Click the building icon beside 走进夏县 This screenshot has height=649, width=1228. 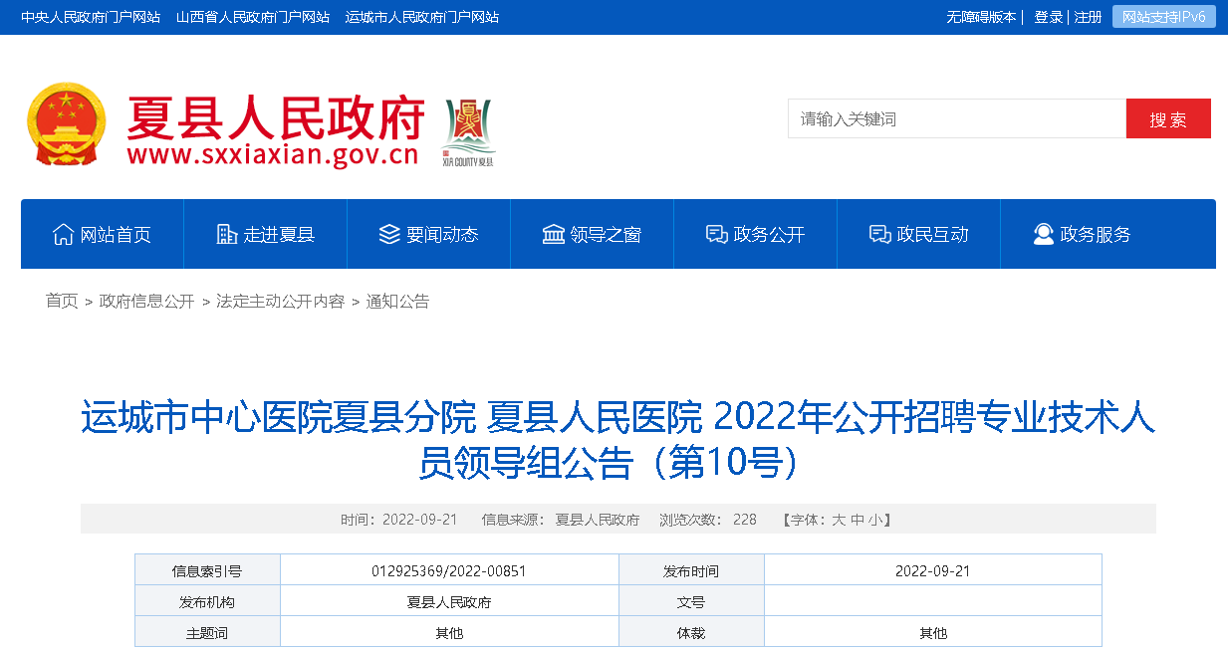[227, 235]
